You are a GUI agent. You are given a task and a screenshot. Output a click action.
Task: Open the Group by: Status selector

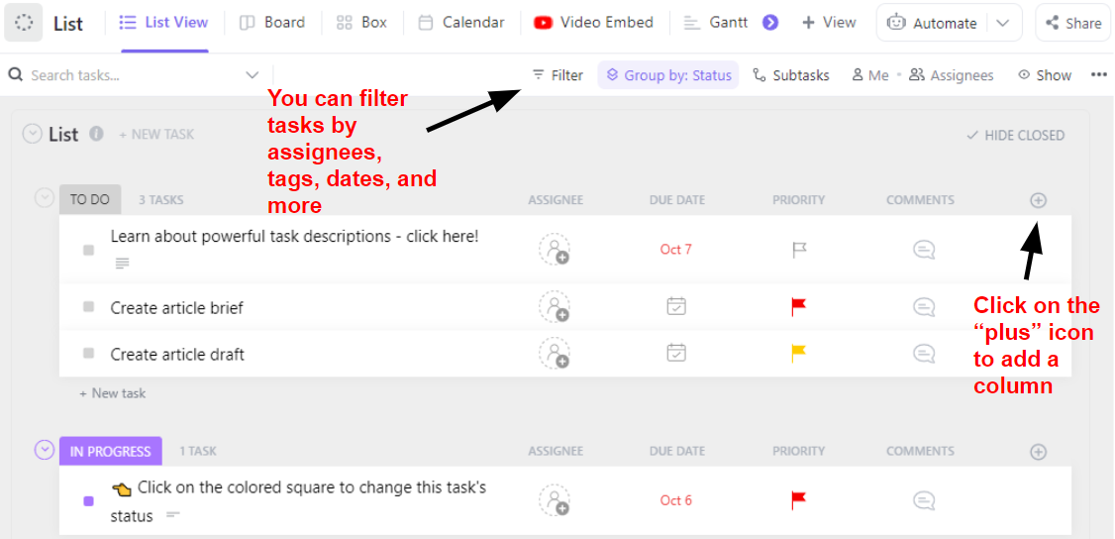click(x=668, y=74)
